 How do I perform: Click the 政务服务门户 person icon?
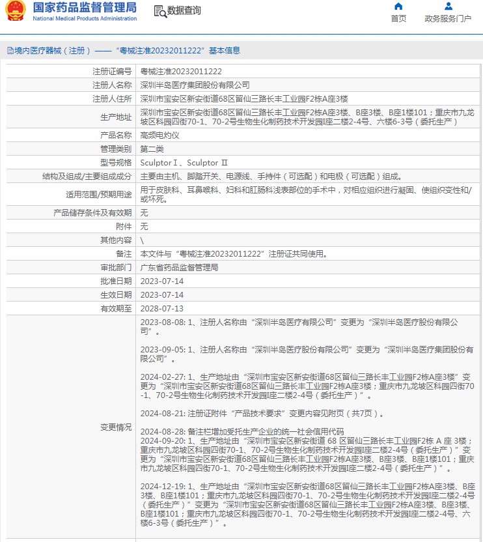(448, 7)
